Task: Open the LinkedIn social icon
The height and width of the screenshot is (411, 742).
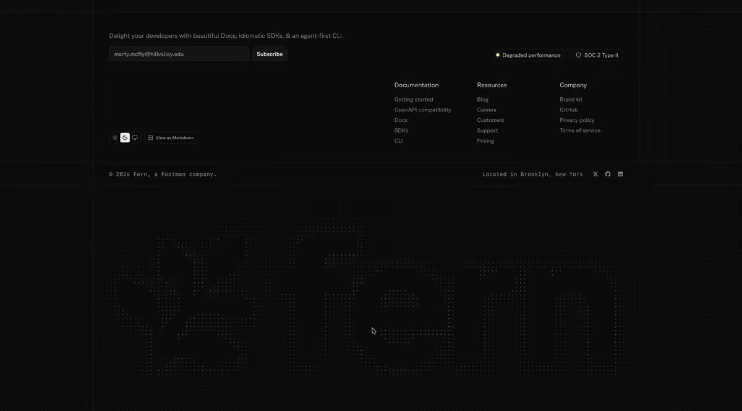Action: tap(620, 175)
